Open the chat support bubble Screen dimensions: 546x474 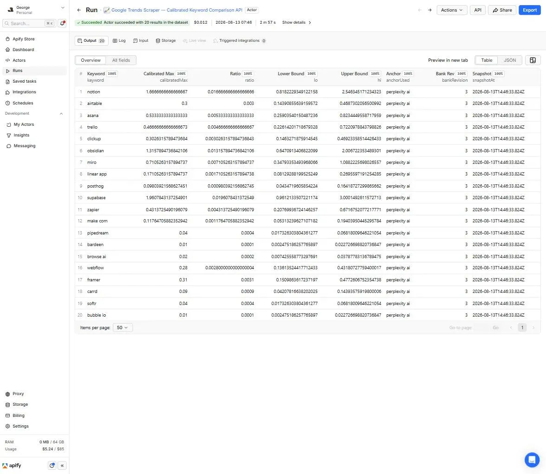click(x=532, y=460)
